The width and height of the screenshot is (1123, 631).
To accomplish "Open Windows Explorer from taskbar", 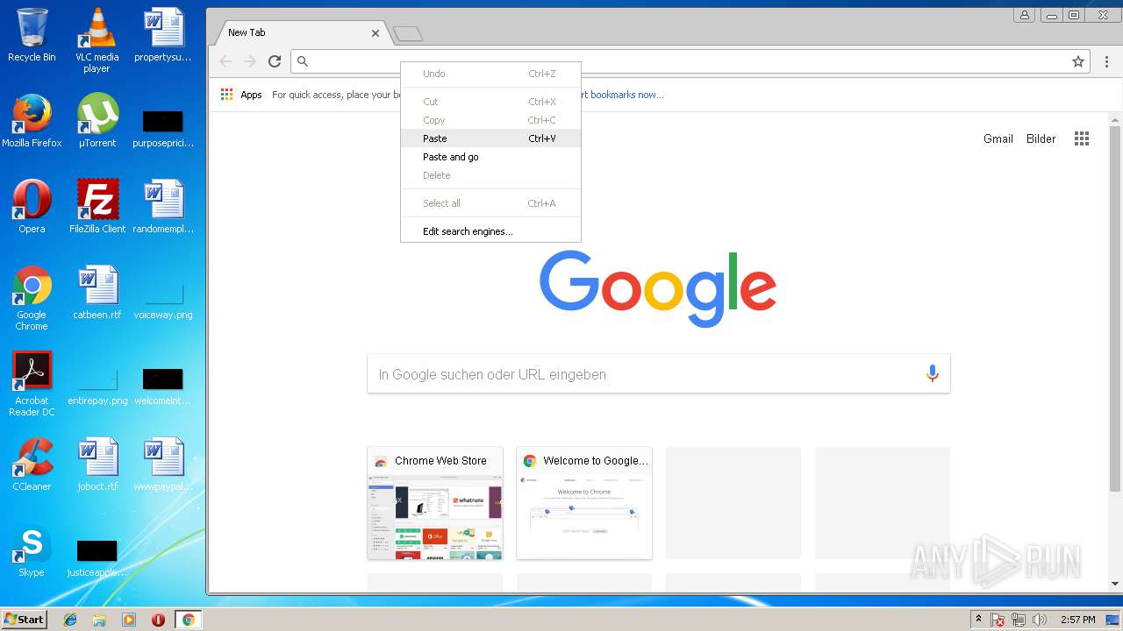I will (99, 620).
